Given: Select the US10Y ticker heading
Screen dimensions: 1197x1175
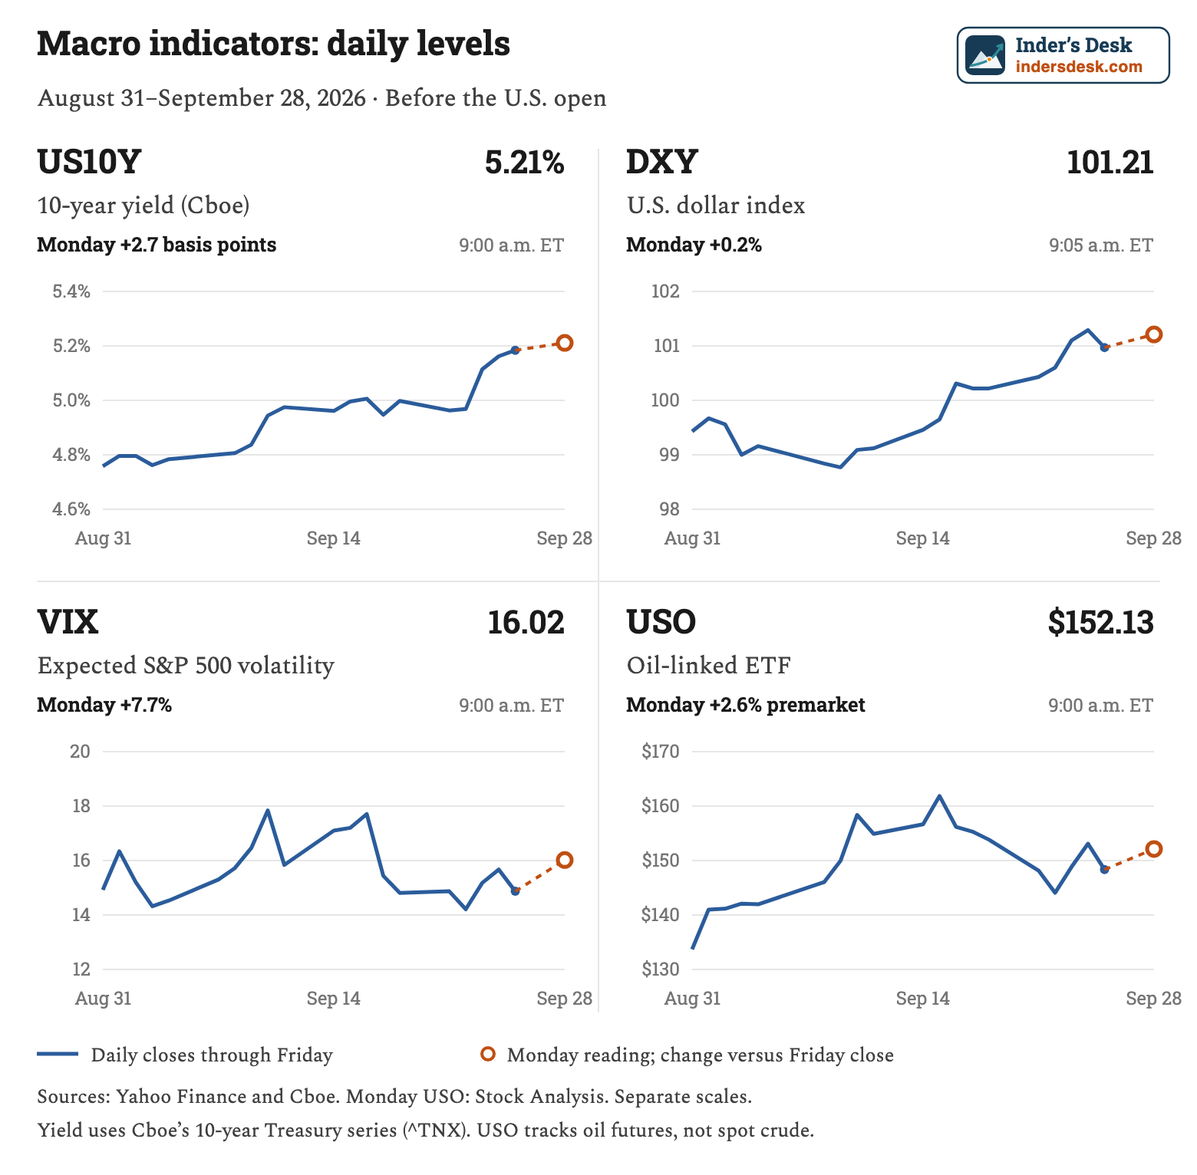Looking at the screenshot, I should (89, 162).
